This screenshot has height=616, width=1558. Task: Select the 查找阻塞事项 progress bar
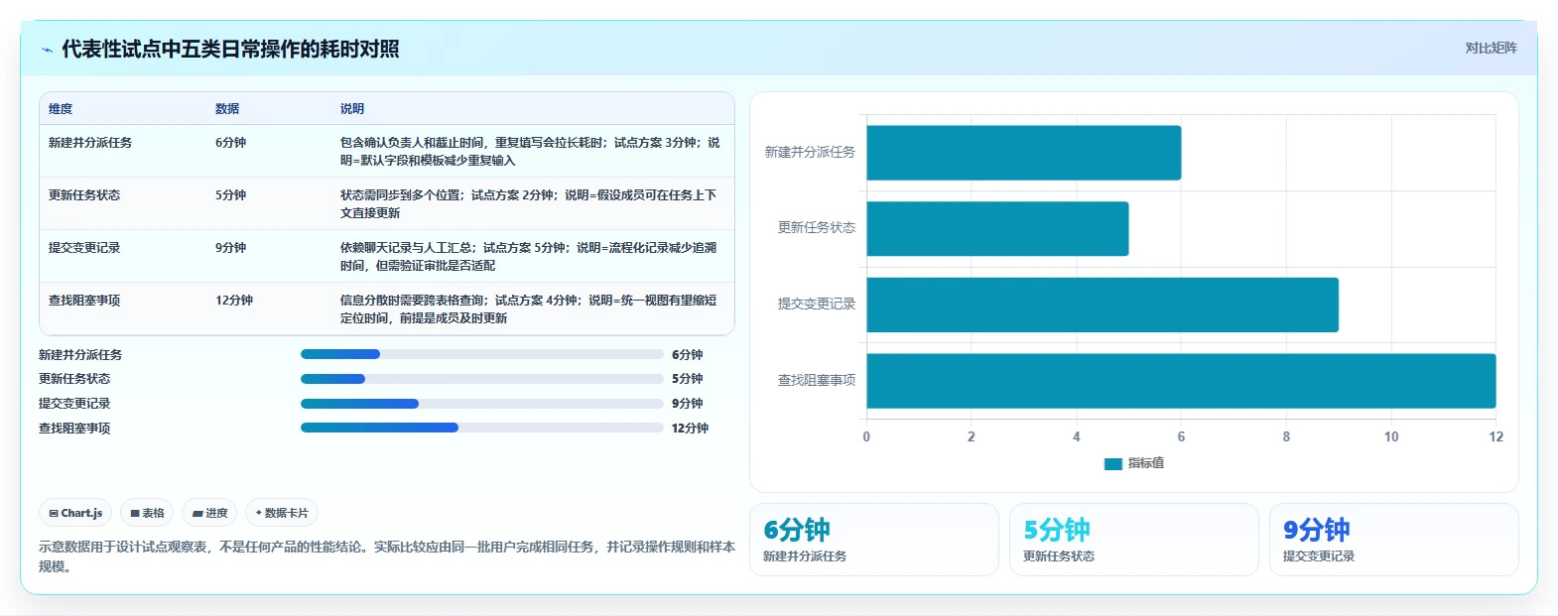pyautogui.click(x=482, y=428)
